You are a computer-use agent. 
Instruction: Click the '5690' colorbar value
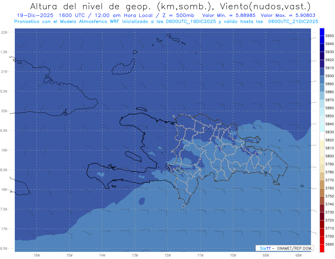329,244
